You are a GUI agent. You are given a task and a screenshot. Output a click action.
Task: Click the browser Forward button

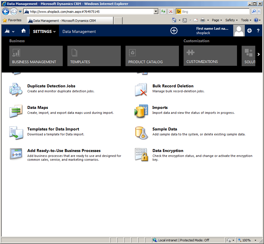[x=14, y=11]
